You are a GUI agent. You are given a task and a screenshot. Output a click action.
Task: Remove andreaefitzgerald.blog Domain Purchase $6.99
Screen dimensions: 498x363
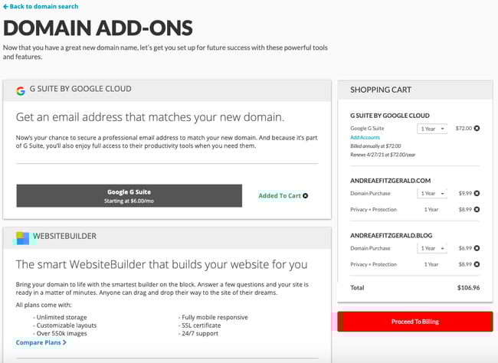pos(477,248)
